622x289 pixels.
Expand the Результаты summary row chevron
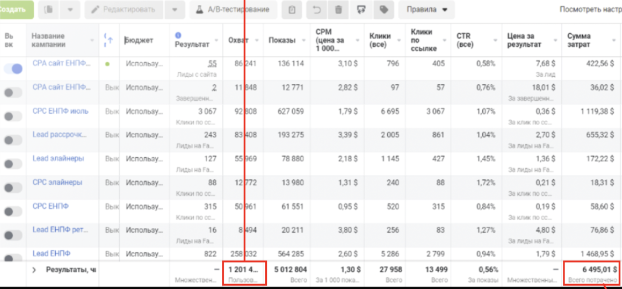34,270
